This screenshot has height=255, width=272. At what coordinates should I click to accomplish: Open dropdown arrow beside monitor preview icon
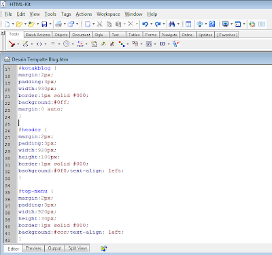point(231,24)
